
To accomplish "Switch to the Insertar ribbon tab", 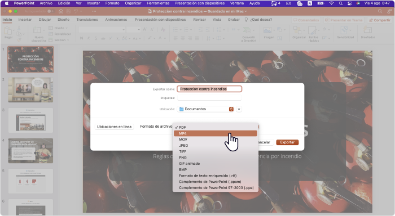I will [25, 20].
